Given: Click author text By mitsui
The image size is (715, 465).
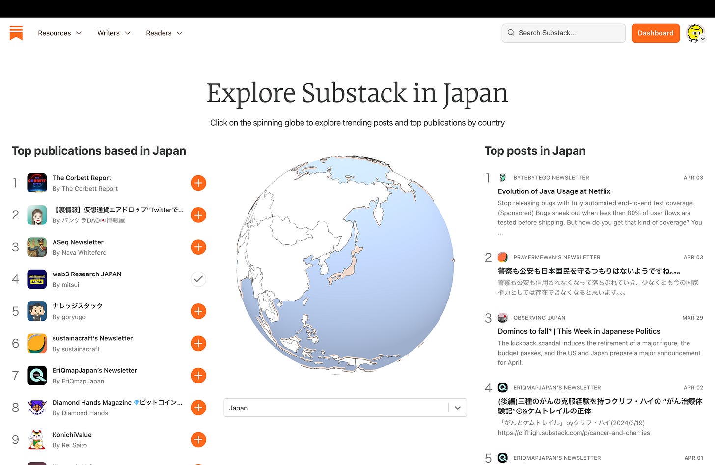Looking at the screenshot, I should [x=66, y=285].
